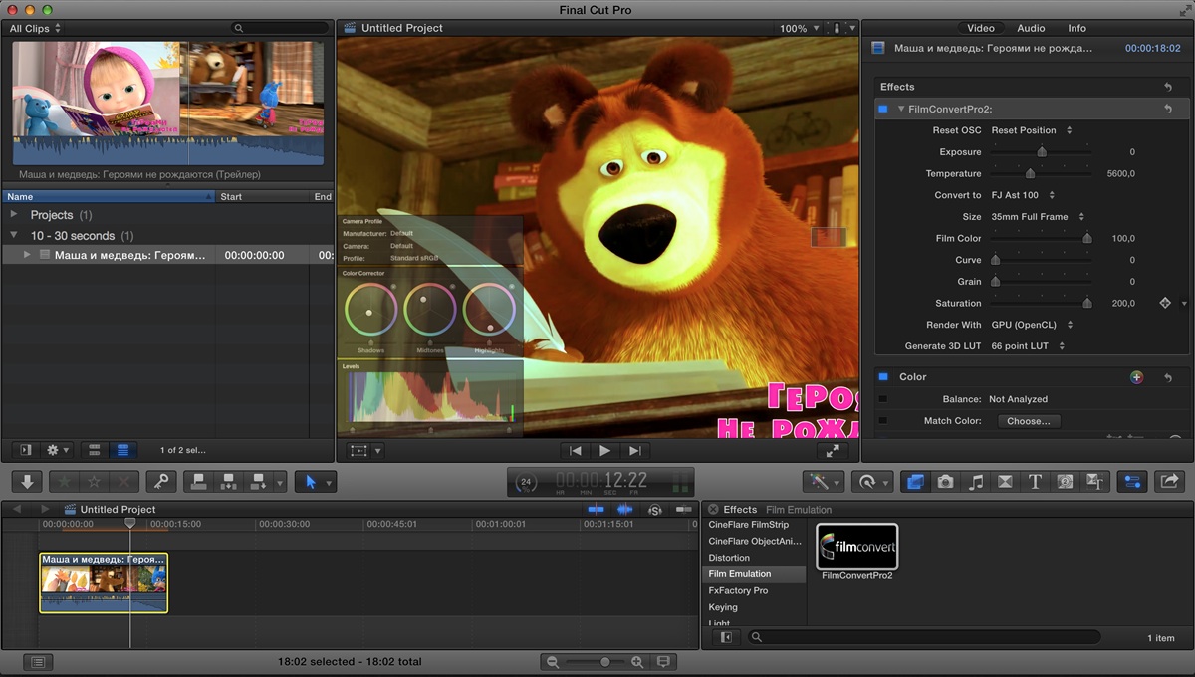Open the Generators browser icon

point(1065,481)
